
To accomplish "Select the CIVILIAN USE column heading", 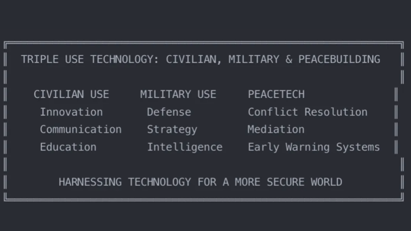I will click(x=71, y=94).
